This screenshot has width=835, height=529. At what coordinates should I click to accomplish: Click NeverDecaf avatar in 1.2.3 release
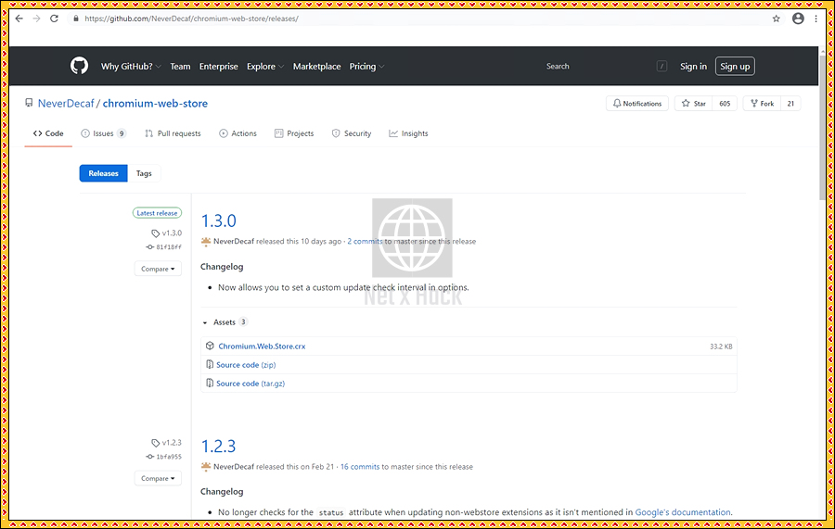206,467
